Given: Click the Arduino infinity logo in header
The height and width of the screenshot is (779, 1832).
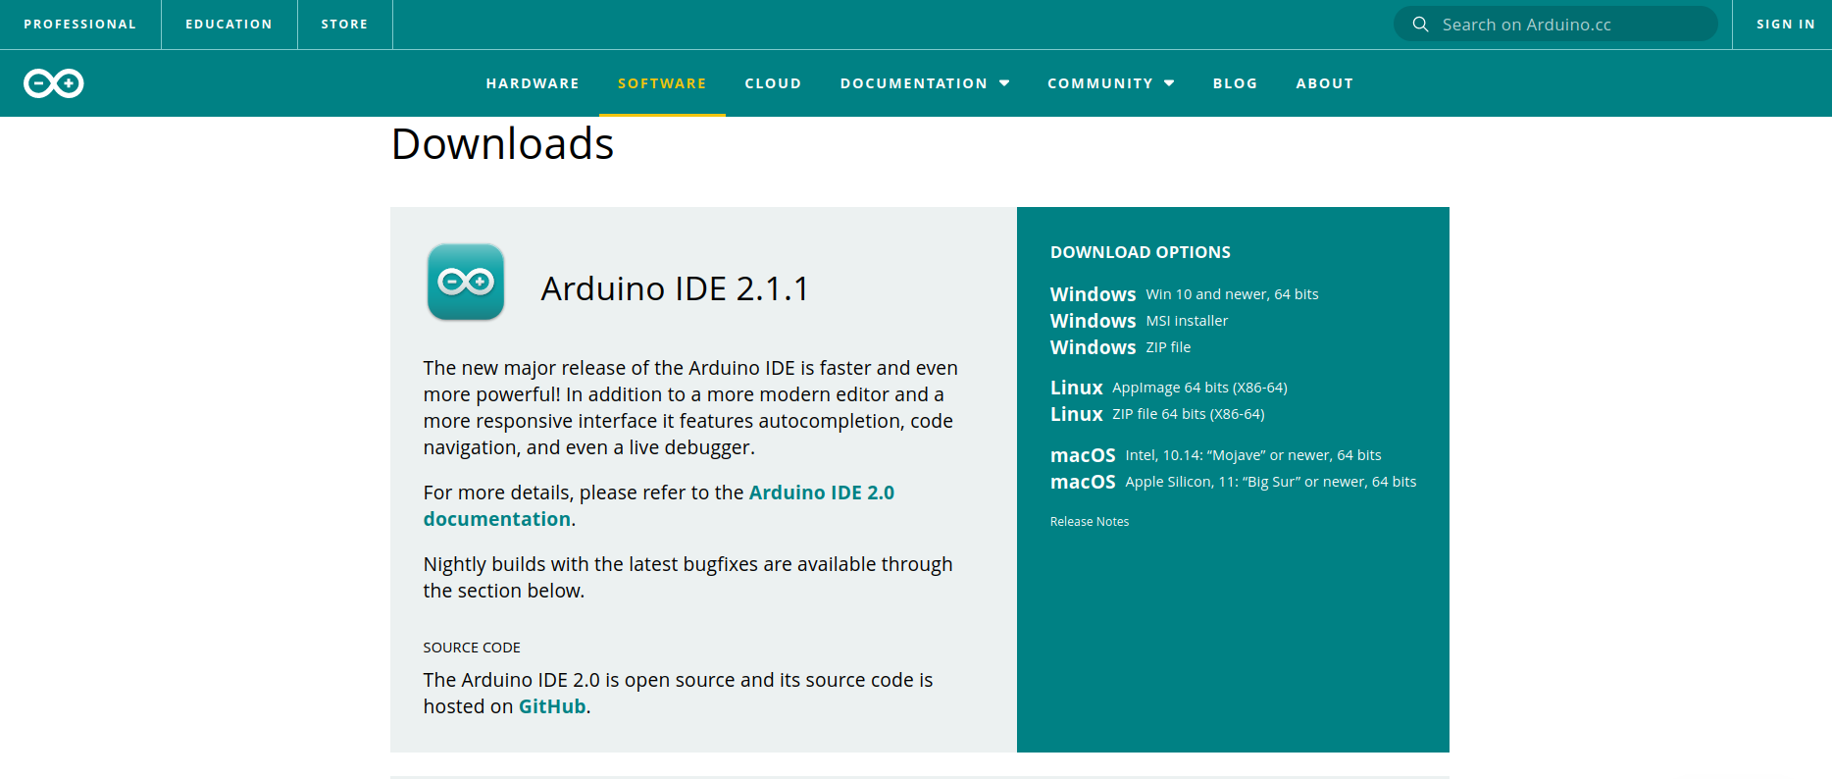Looking at the screenshot, I should (x=54, y=83).
